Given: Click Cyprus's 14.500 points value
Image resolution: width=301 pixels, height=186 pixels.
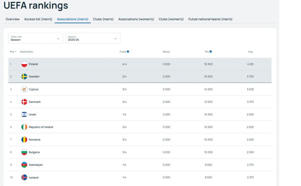Looking at the screenshot, I should [x=208, y=89].
